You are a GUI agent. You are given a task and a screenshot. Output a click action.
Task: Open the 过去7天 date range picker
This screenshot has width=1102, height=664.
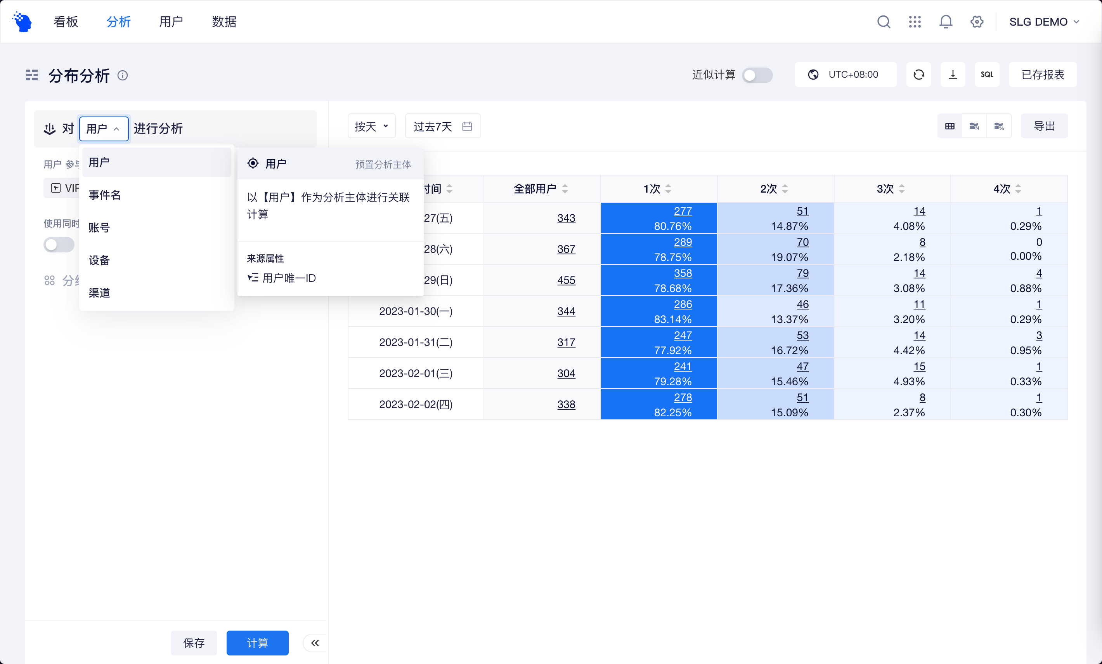tap(443, 126)
